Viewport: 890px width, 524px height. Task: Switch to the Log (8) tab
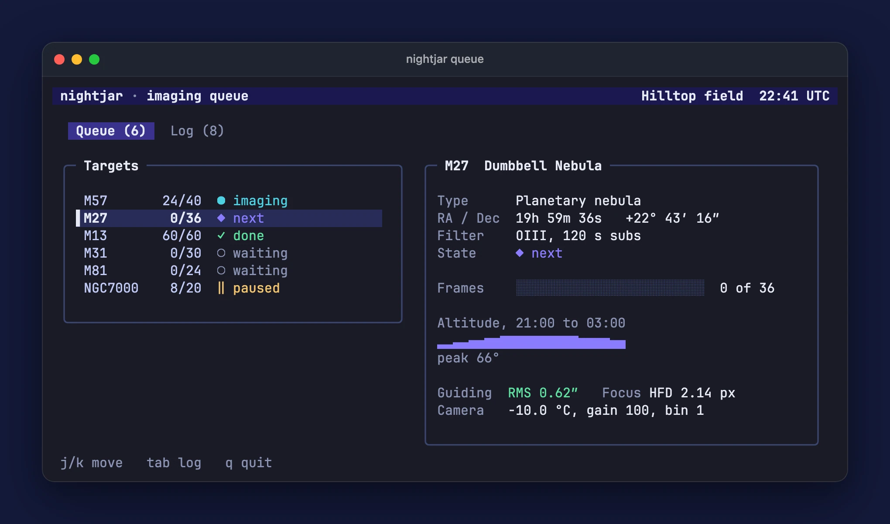(x=197, y=131)
